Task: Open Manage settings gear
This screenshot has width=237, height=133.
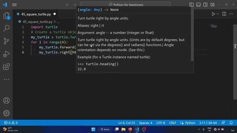Action: [x=6, y=113]
